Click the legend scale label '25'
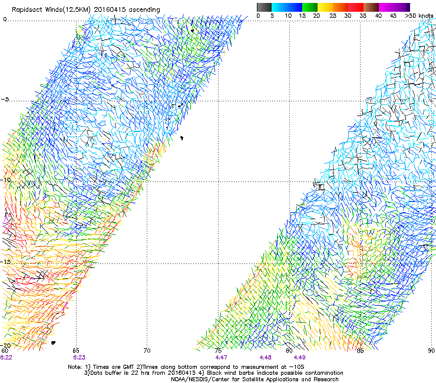Viewport: 436px width, 383px height. tap(333, 16)
